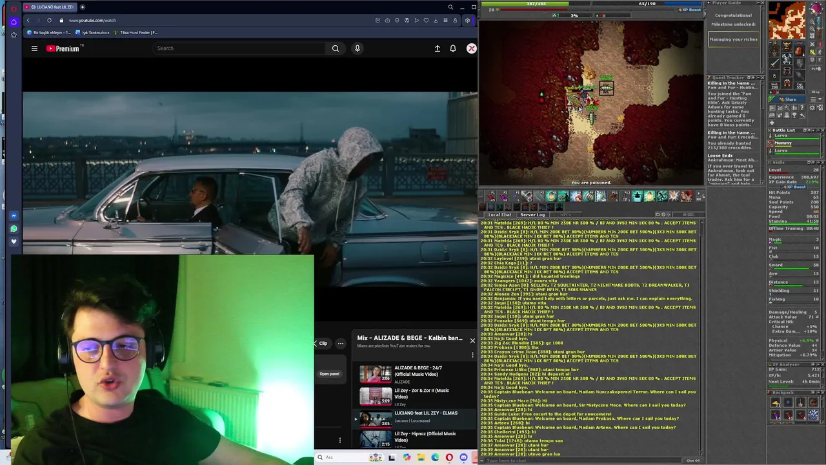Switch to Local Chat tab in Tibia
The image size is (826, 465).
click(x=499, y=214)
